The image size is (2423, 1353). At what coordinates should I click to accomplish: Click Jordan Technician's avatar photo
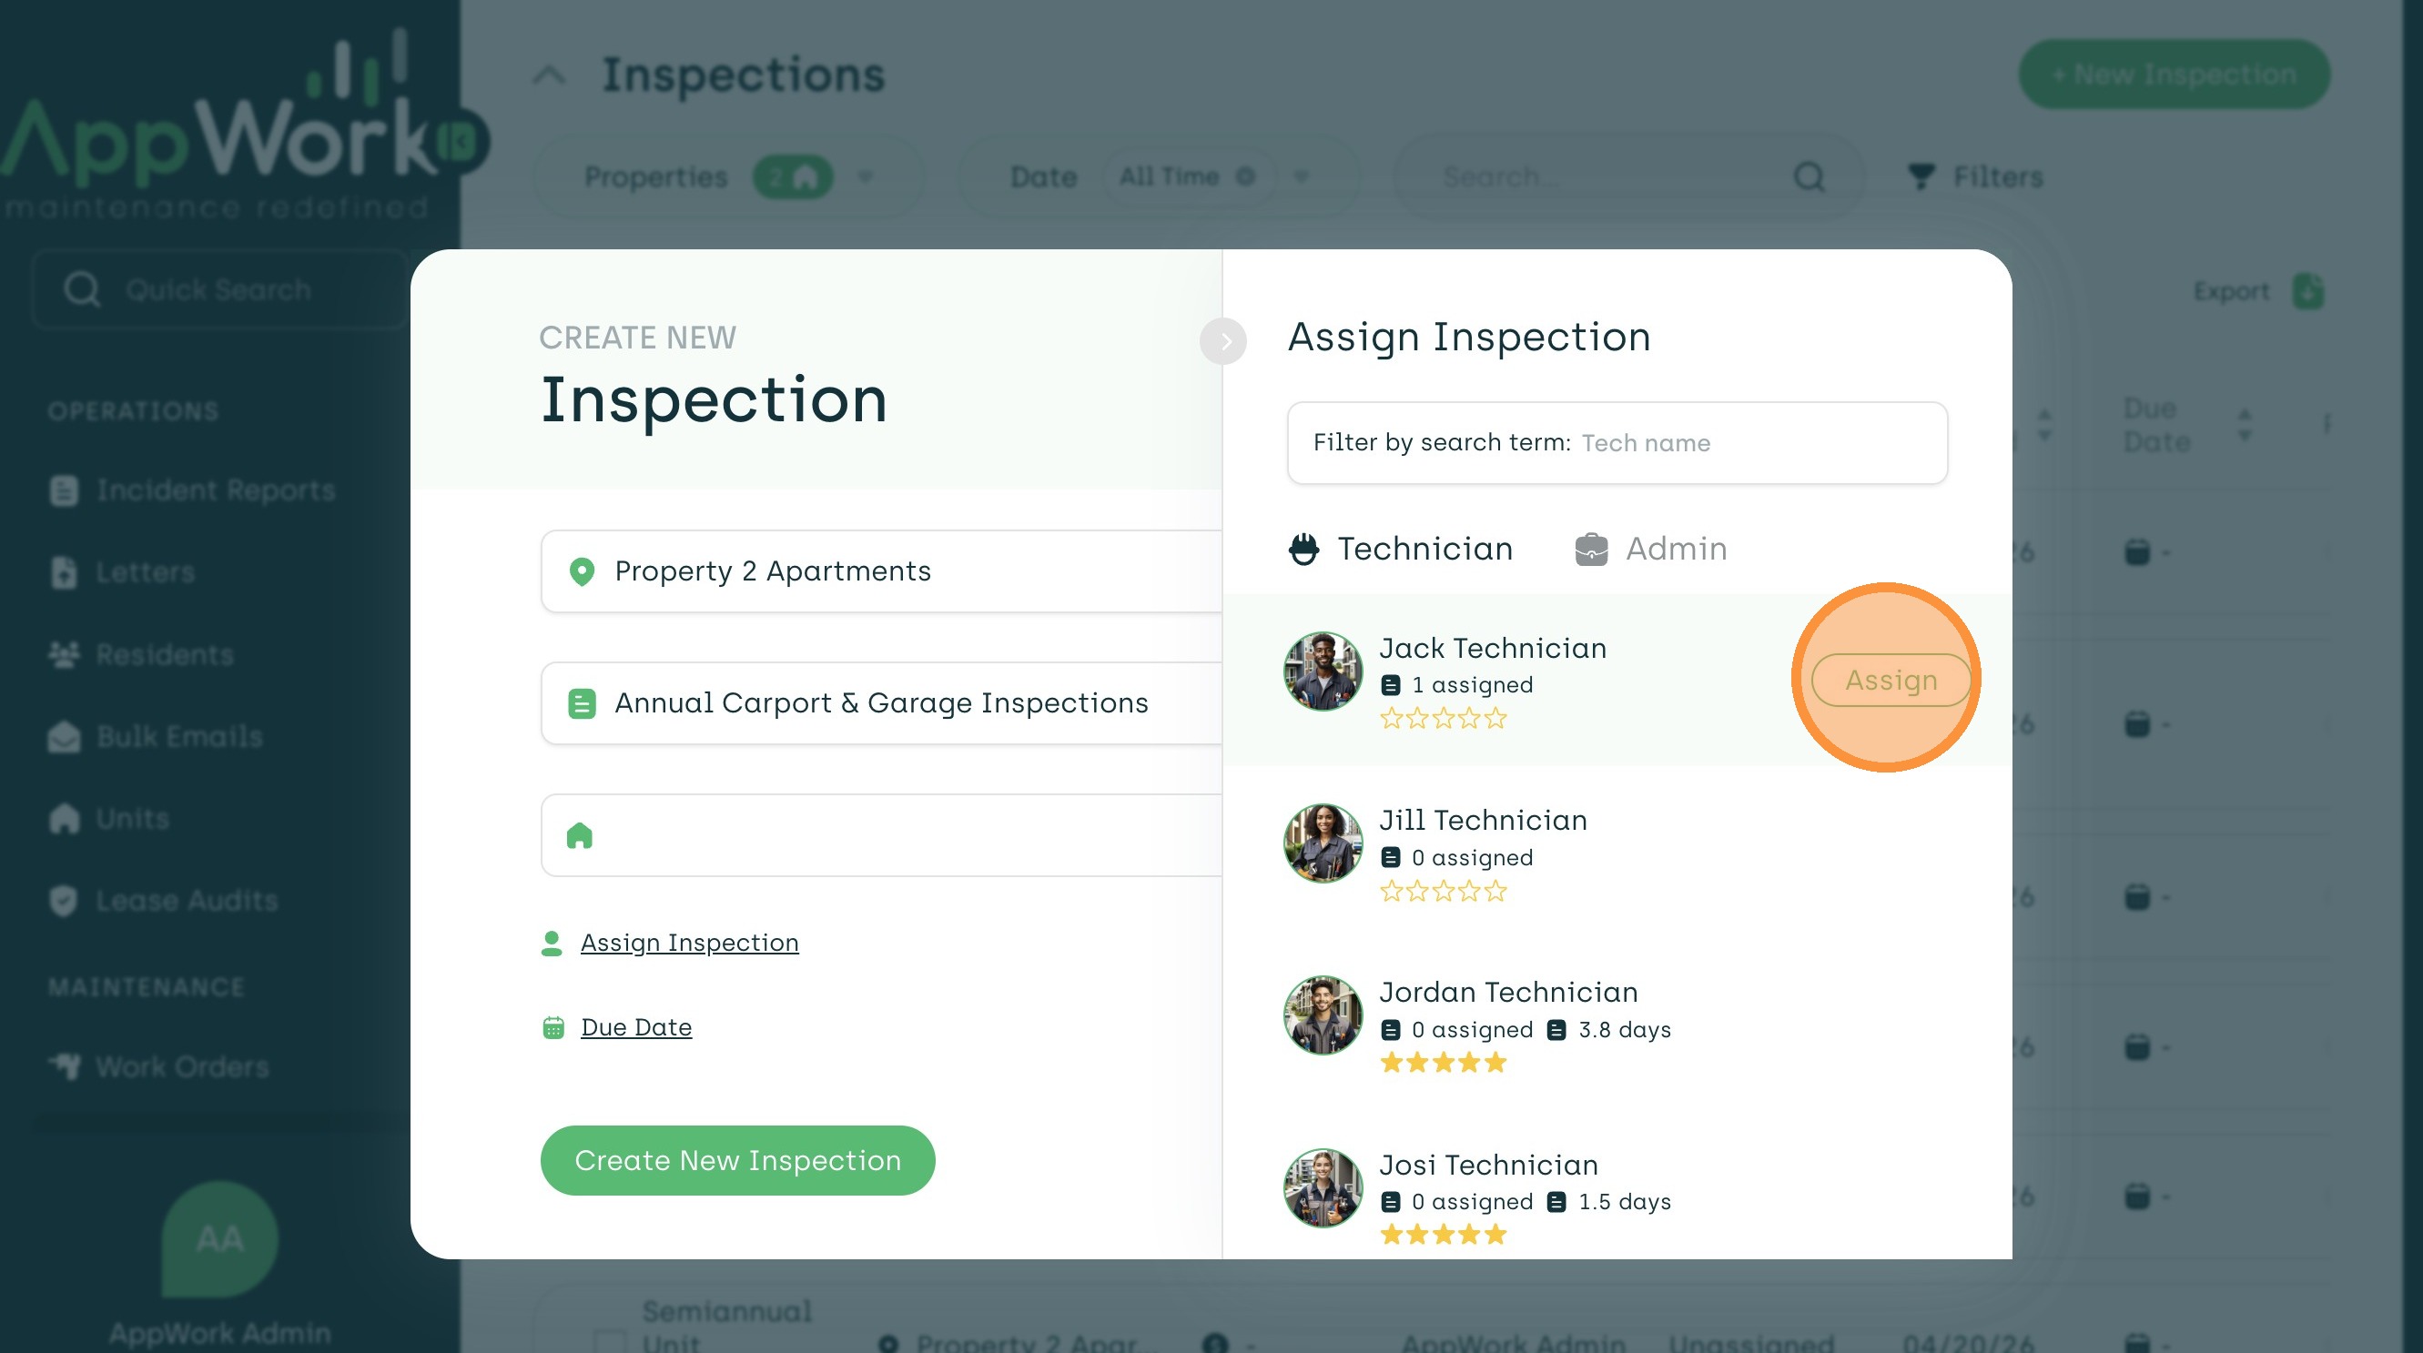(x=1323, y=1015)
